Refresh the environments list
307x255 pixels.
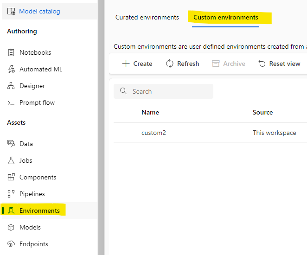click(x=182, y=64)
